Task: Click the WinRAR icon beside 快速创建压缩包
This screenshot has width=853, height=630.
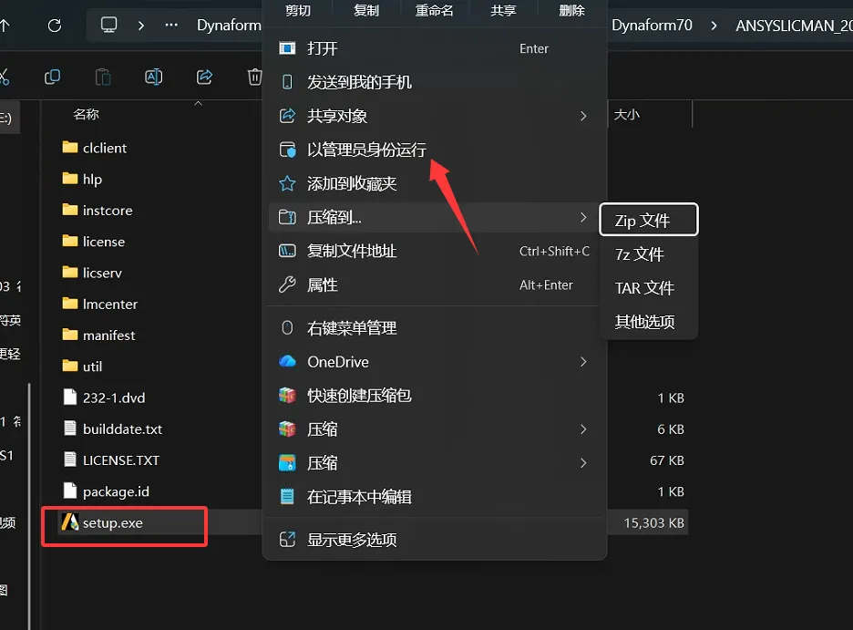Action: click(287, 395)
